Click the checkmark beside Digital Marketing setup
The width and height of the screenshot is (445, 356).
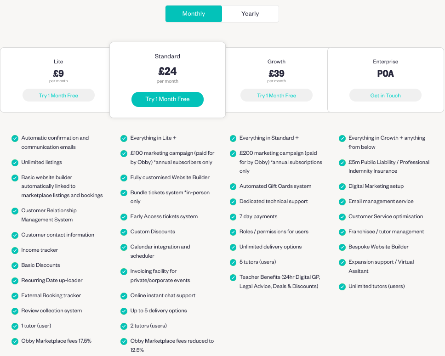click(342, 186)
